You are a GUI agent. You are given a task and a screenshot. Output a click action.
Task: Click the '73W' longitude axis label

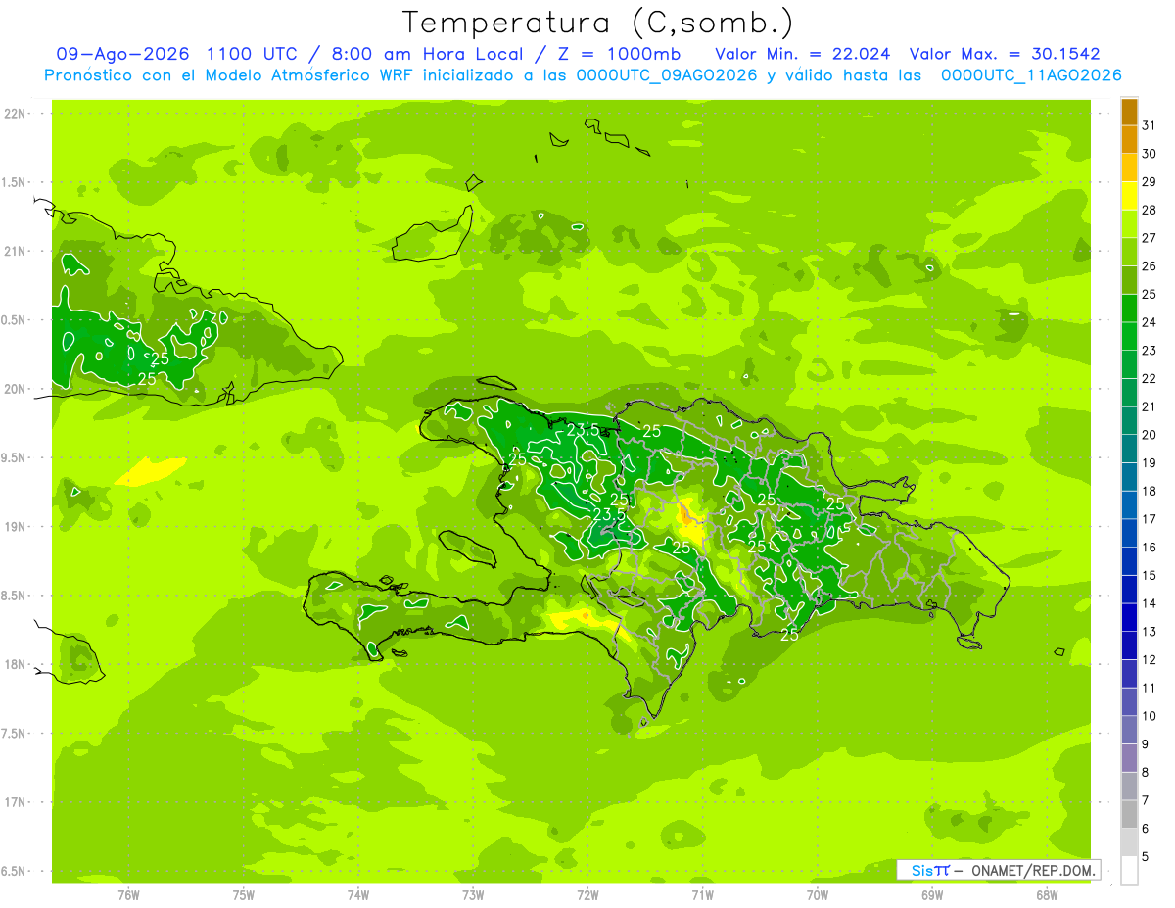point(473,894)
